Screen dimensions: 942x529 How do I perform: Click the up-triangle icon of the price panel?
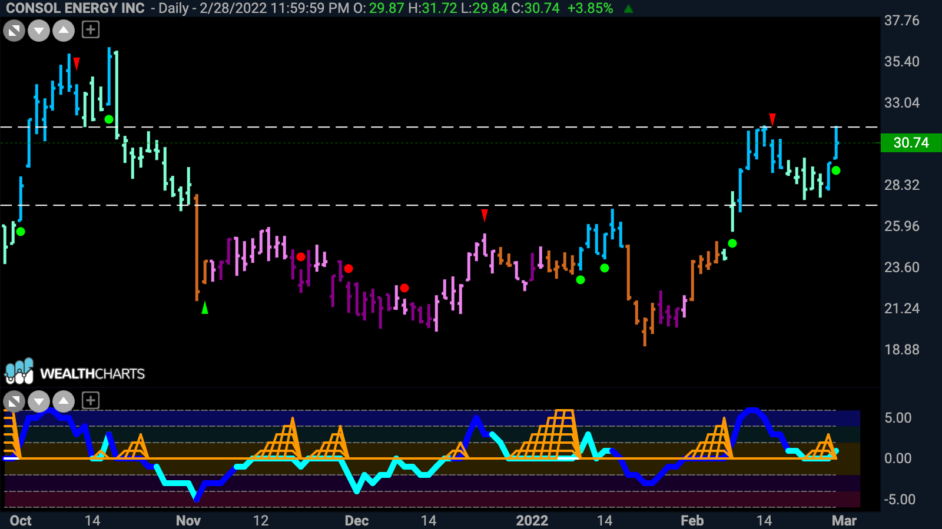[x=64, y=30]
